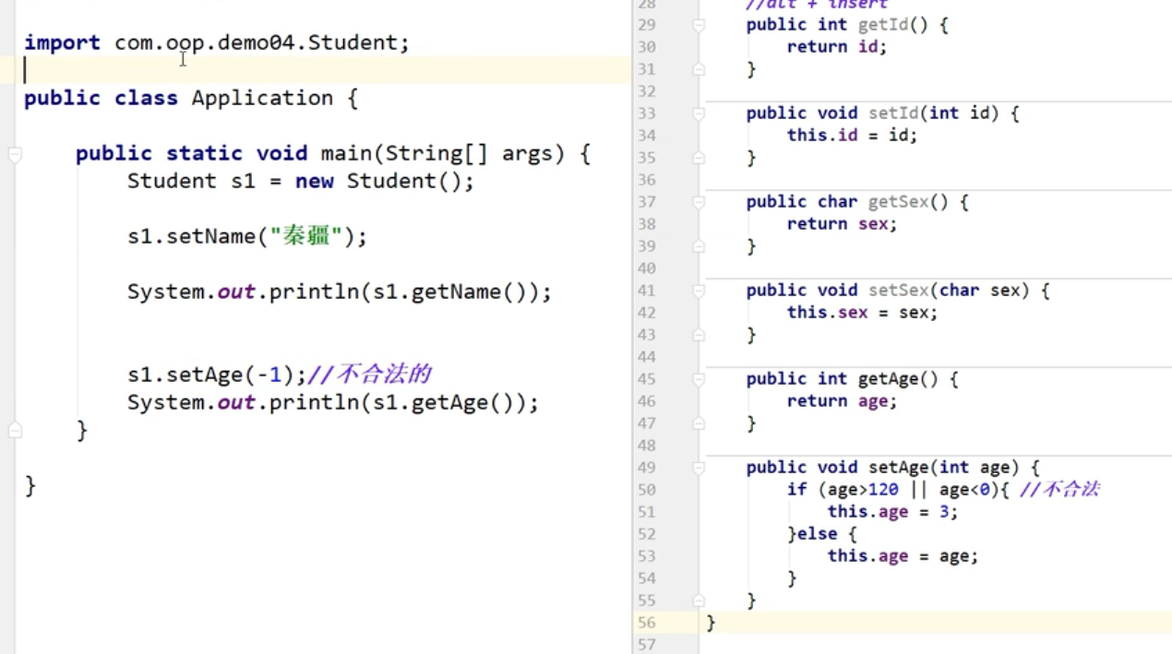Image resolution: width=1172 pixels, height=654 pixels.
Task: Click line number 57 in the gutter
Action: [x=646, y=645]
